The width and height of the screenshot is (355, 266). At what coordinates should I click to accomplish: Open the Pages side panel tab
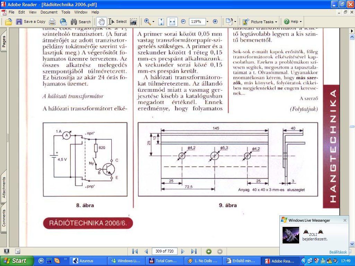pyautogui.click(x=3, y=41)
